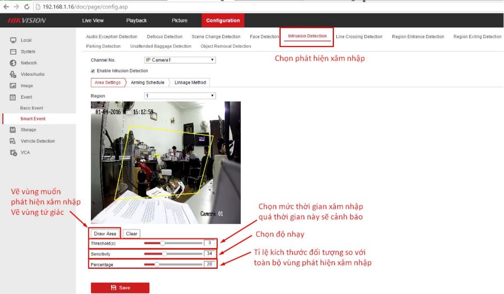
Task: Open Basic Event in sidebar
Action: tap(31, 108)
